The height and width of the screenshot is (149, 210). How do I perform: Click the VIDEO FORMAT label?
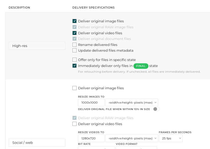[127, 144]
